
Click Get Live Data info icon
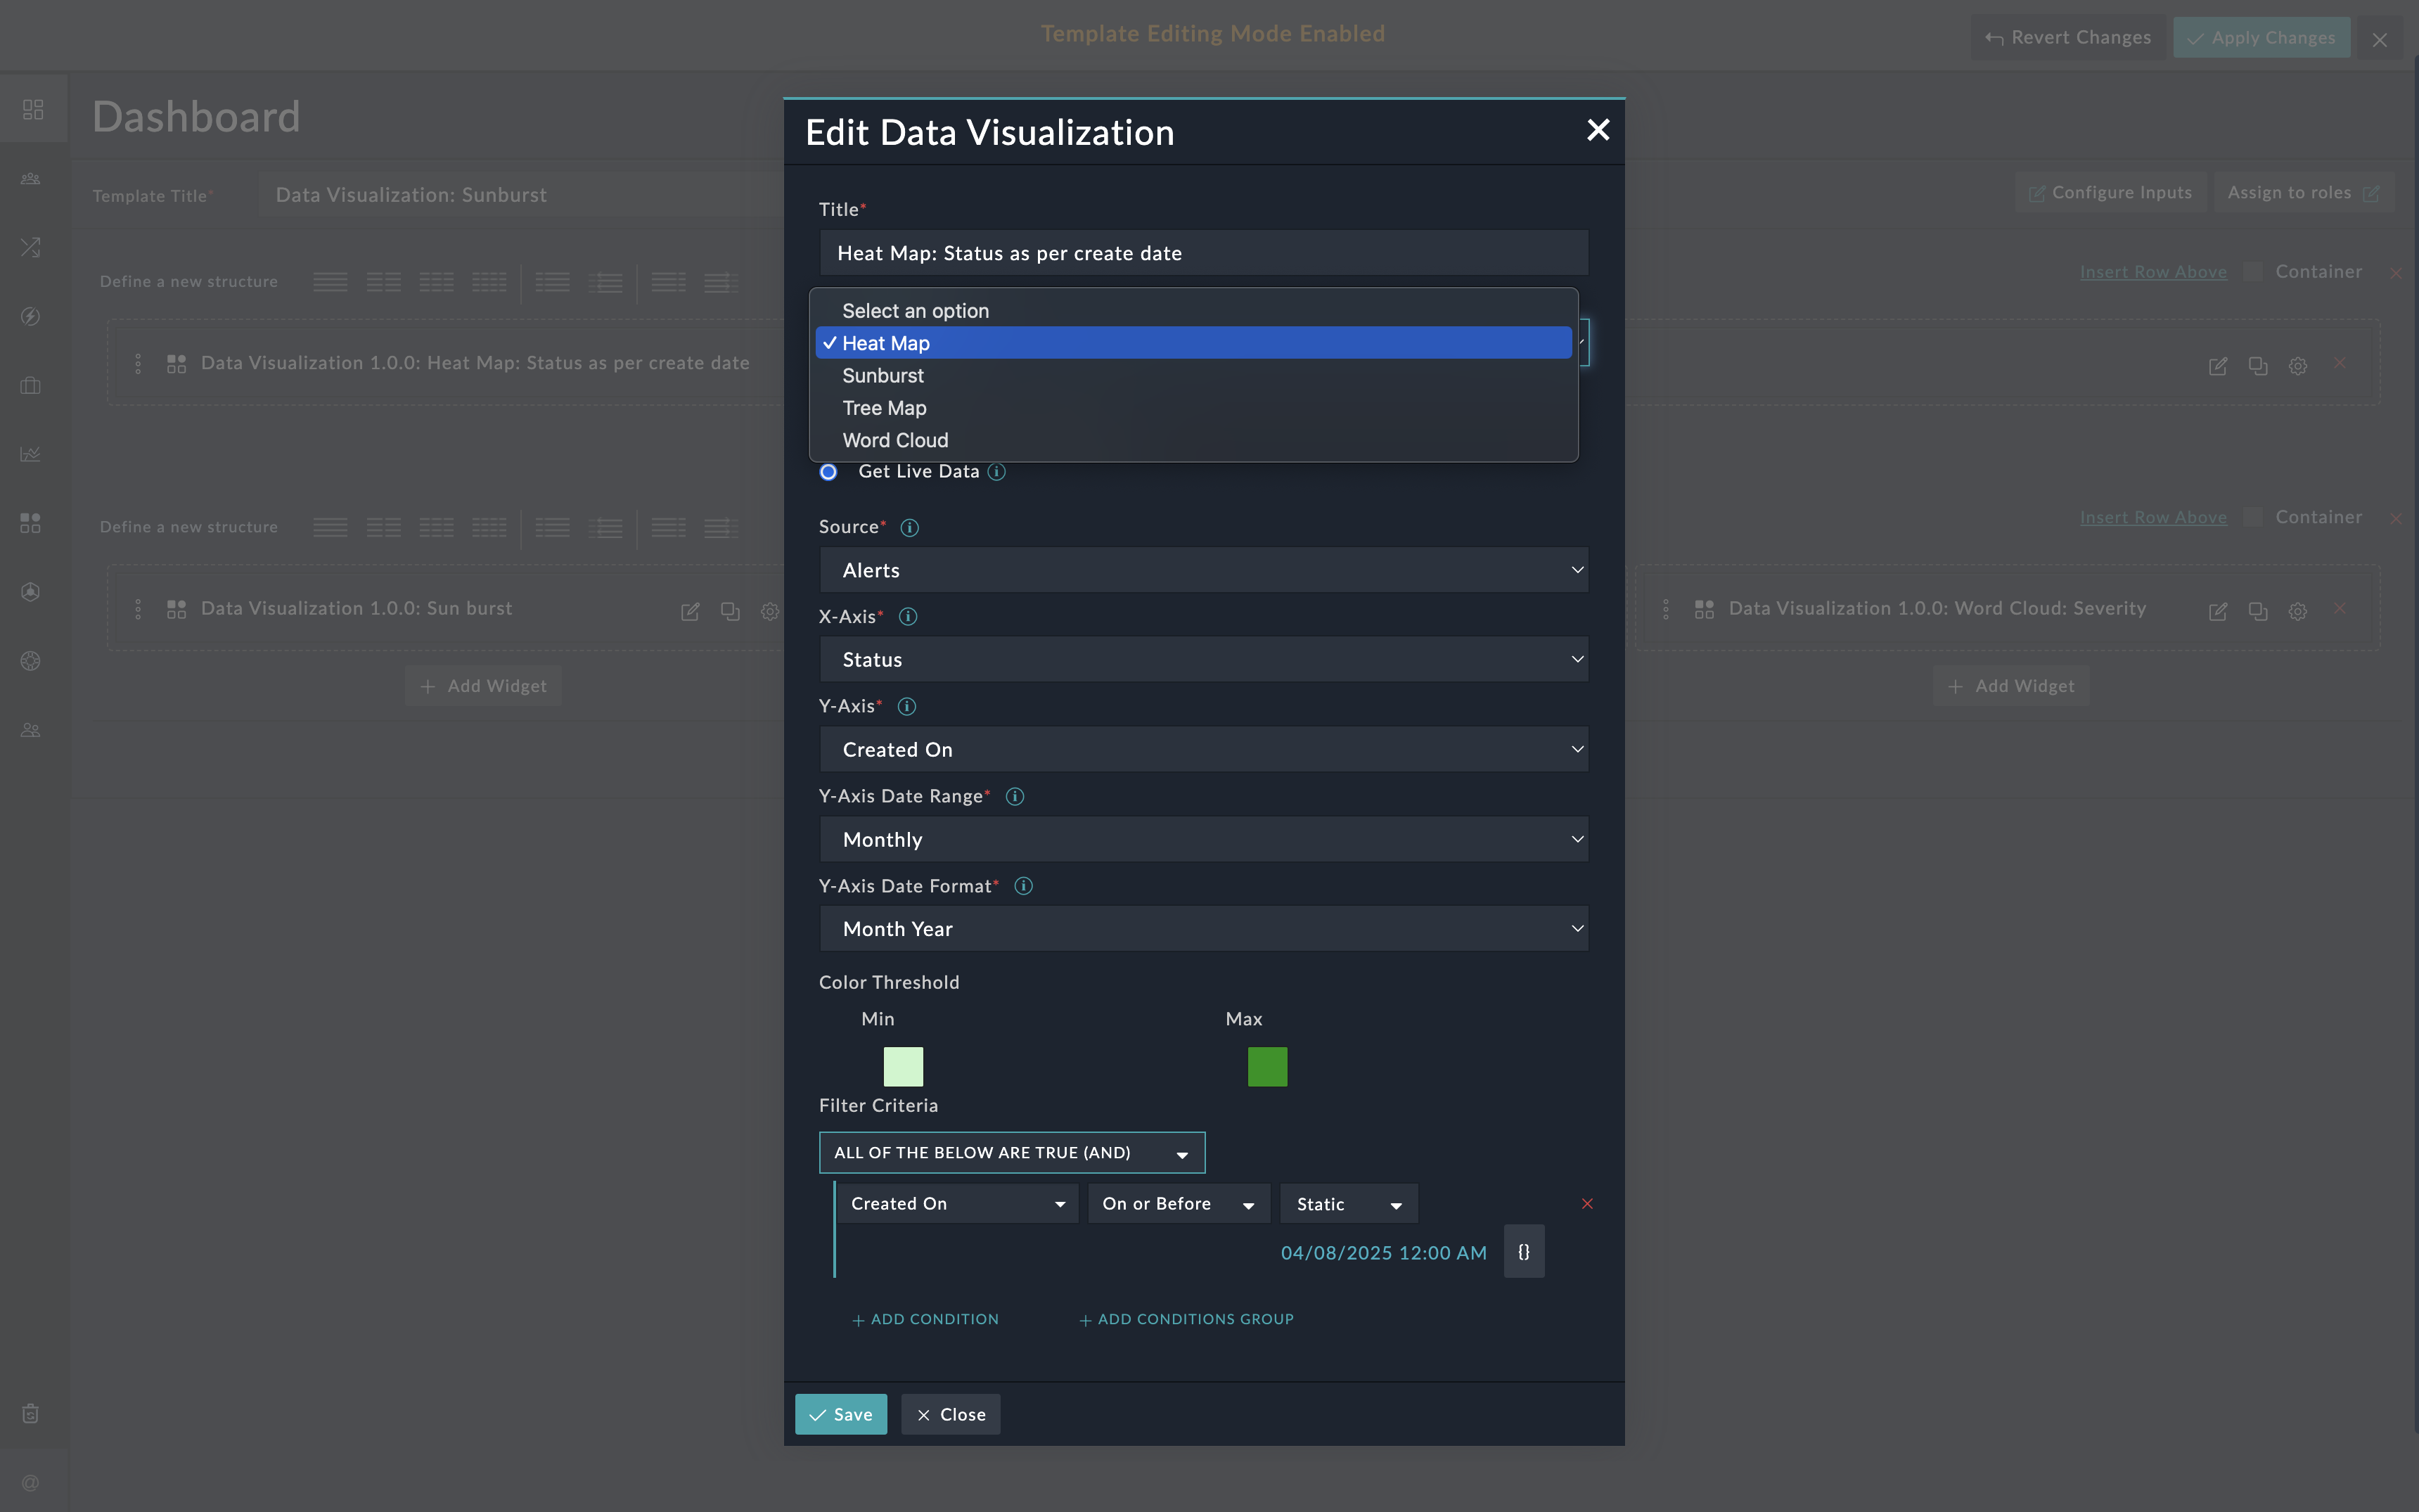(996, 472)
